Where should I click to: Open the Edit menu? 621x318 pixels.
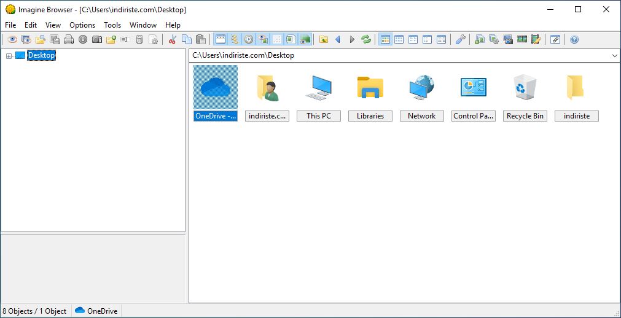[31, 25]
